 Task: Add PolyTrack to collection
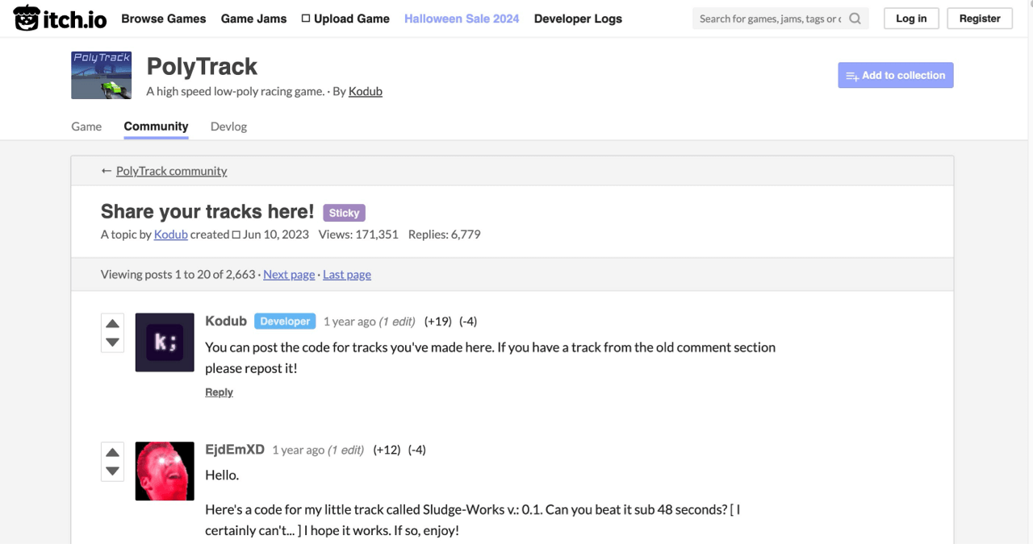click(896, 75)
